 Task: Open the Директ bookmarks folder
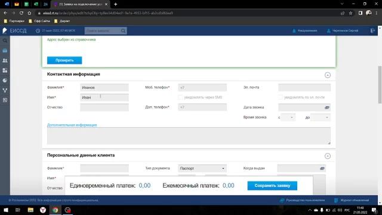[62, 21]
